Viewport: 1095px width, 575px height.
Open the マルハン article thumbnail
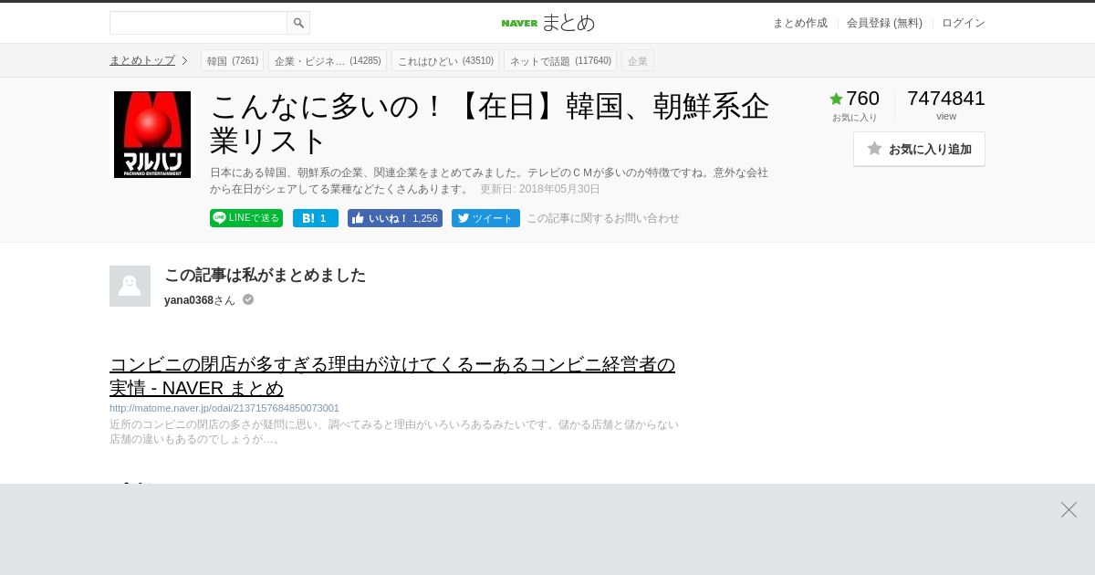tap(152, 134)
